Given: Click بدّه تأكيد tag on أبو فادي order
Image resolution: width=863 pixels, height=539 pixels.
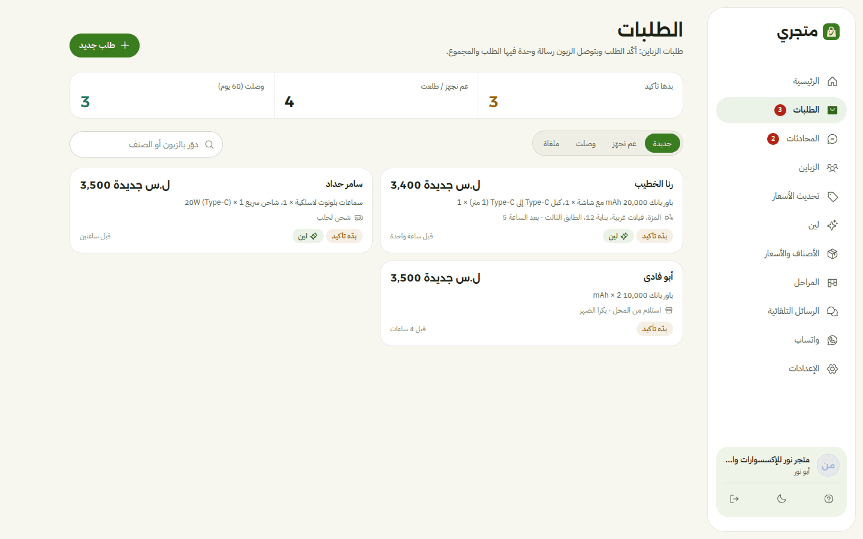Looking at the screenshot, I should [654, 329].
